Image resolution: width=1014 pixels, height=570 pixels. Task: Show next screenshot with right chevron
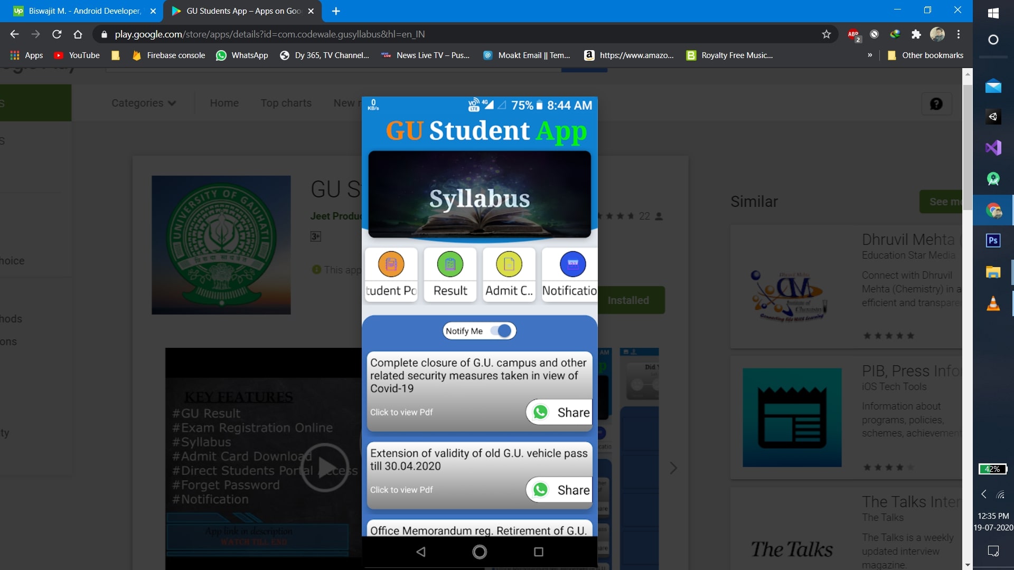[x=673, y=468]
